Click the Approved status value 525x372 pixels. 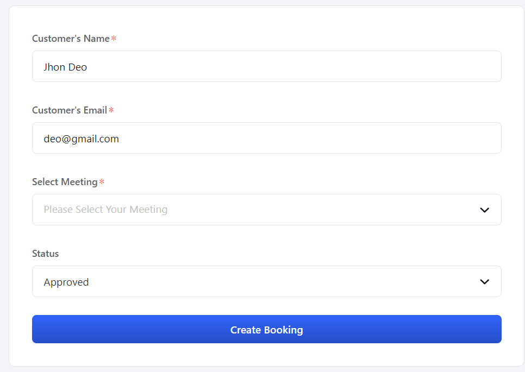coord(66,281)
